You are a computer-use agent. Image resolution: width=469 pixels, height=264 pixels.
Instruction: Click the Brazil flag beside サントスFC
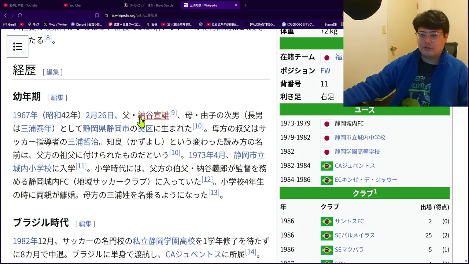click(326, 221)
